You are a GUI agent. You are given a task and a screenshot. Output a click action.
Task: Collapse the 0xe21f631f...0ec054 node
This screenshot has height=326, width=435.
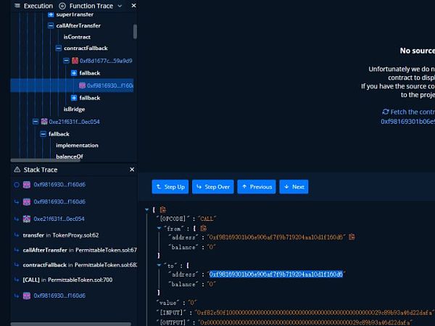coord(35,122)
